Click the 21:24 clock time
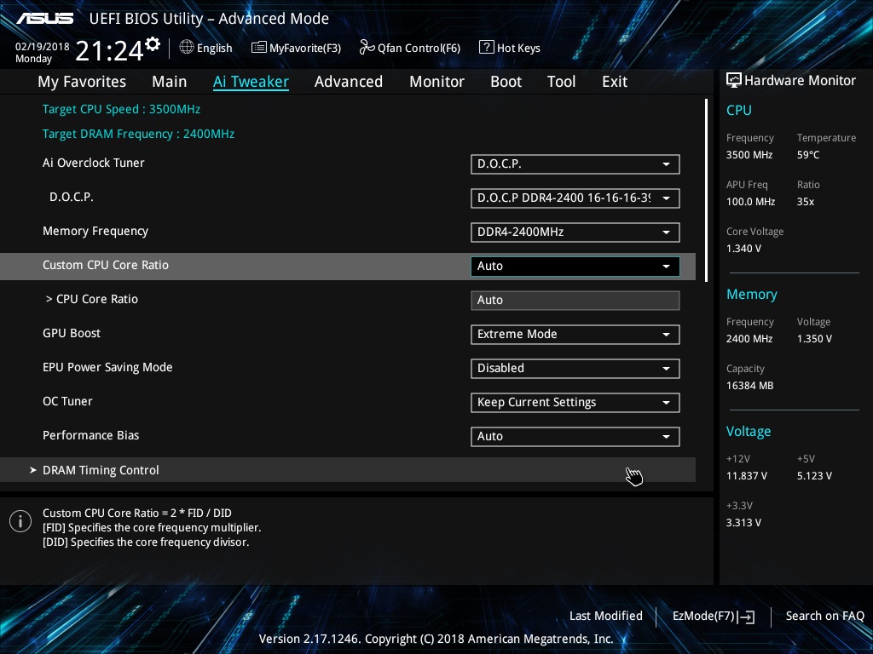The width and height of the screenshot is (873, 654). 109,50
